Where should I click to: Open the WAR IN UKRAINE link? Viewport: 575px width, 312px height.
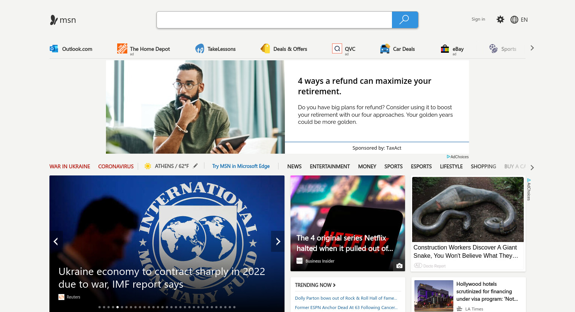[70, 166]
